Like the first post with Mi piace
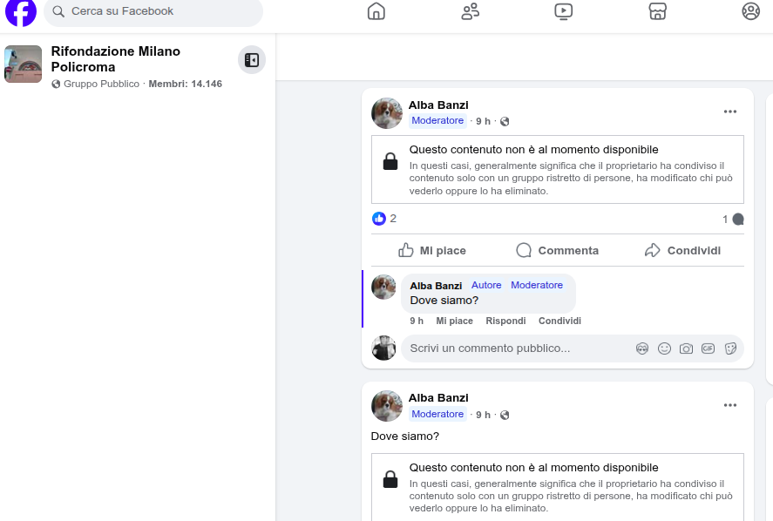 pos(432,251)
